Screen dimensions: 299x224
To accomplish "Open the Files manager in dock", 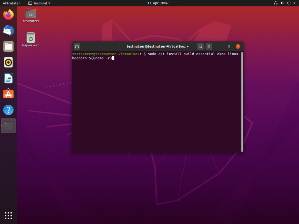I will [x=8, y=46].
